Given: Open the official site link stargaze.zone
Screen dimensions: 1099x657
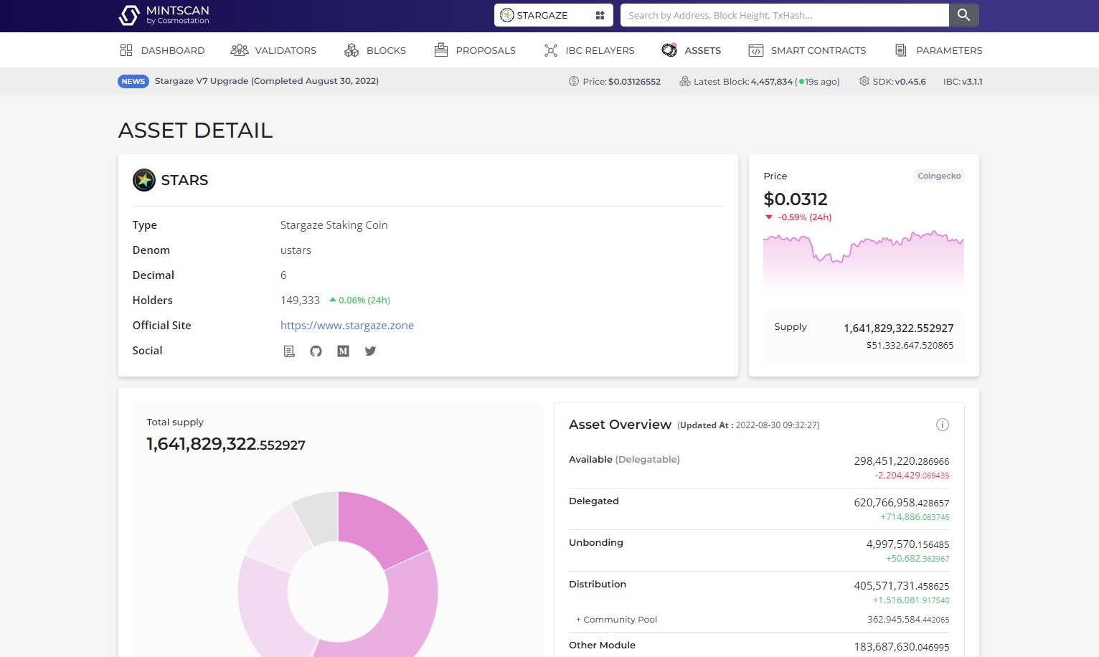Looking at the screenshot, I should click(x=347, y=325).
